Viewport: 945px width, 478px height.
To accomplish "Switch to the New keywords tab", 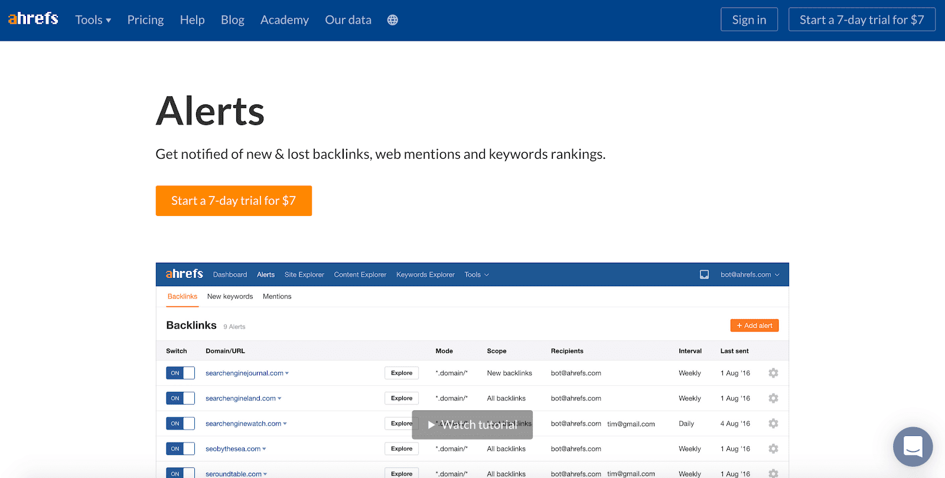I will (x=230, y=296).
